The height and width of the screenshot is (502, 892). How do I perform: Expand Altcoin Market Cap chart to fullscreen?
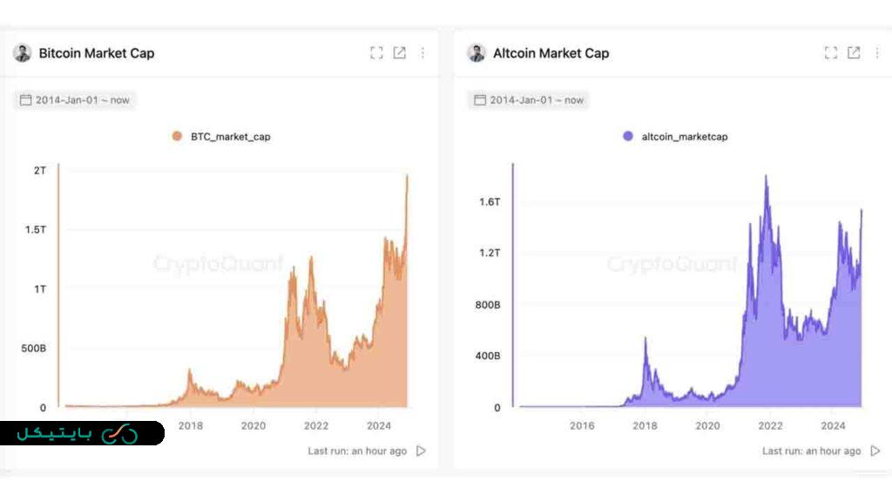831,53
